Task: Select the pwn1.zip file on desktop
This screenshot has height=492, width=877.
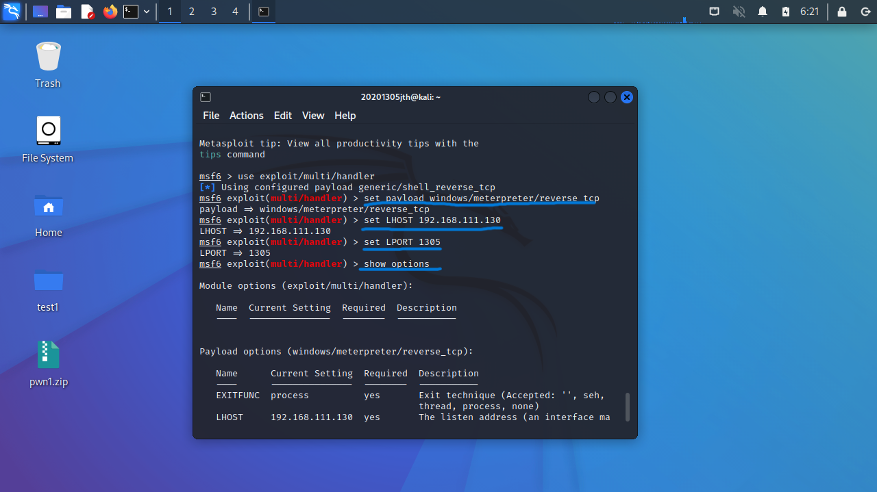Action: point(48,364)
